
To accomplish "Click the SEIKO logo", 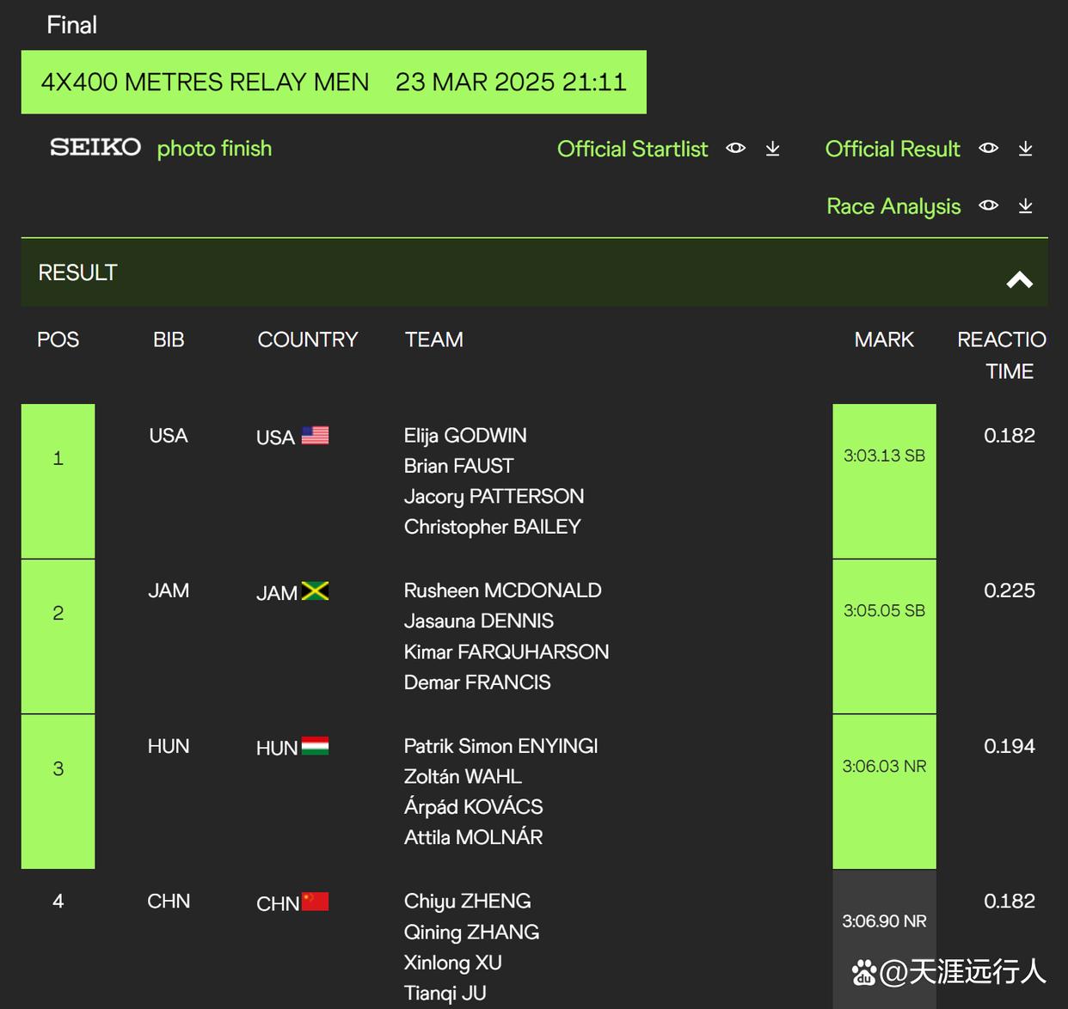I will 95,147.
